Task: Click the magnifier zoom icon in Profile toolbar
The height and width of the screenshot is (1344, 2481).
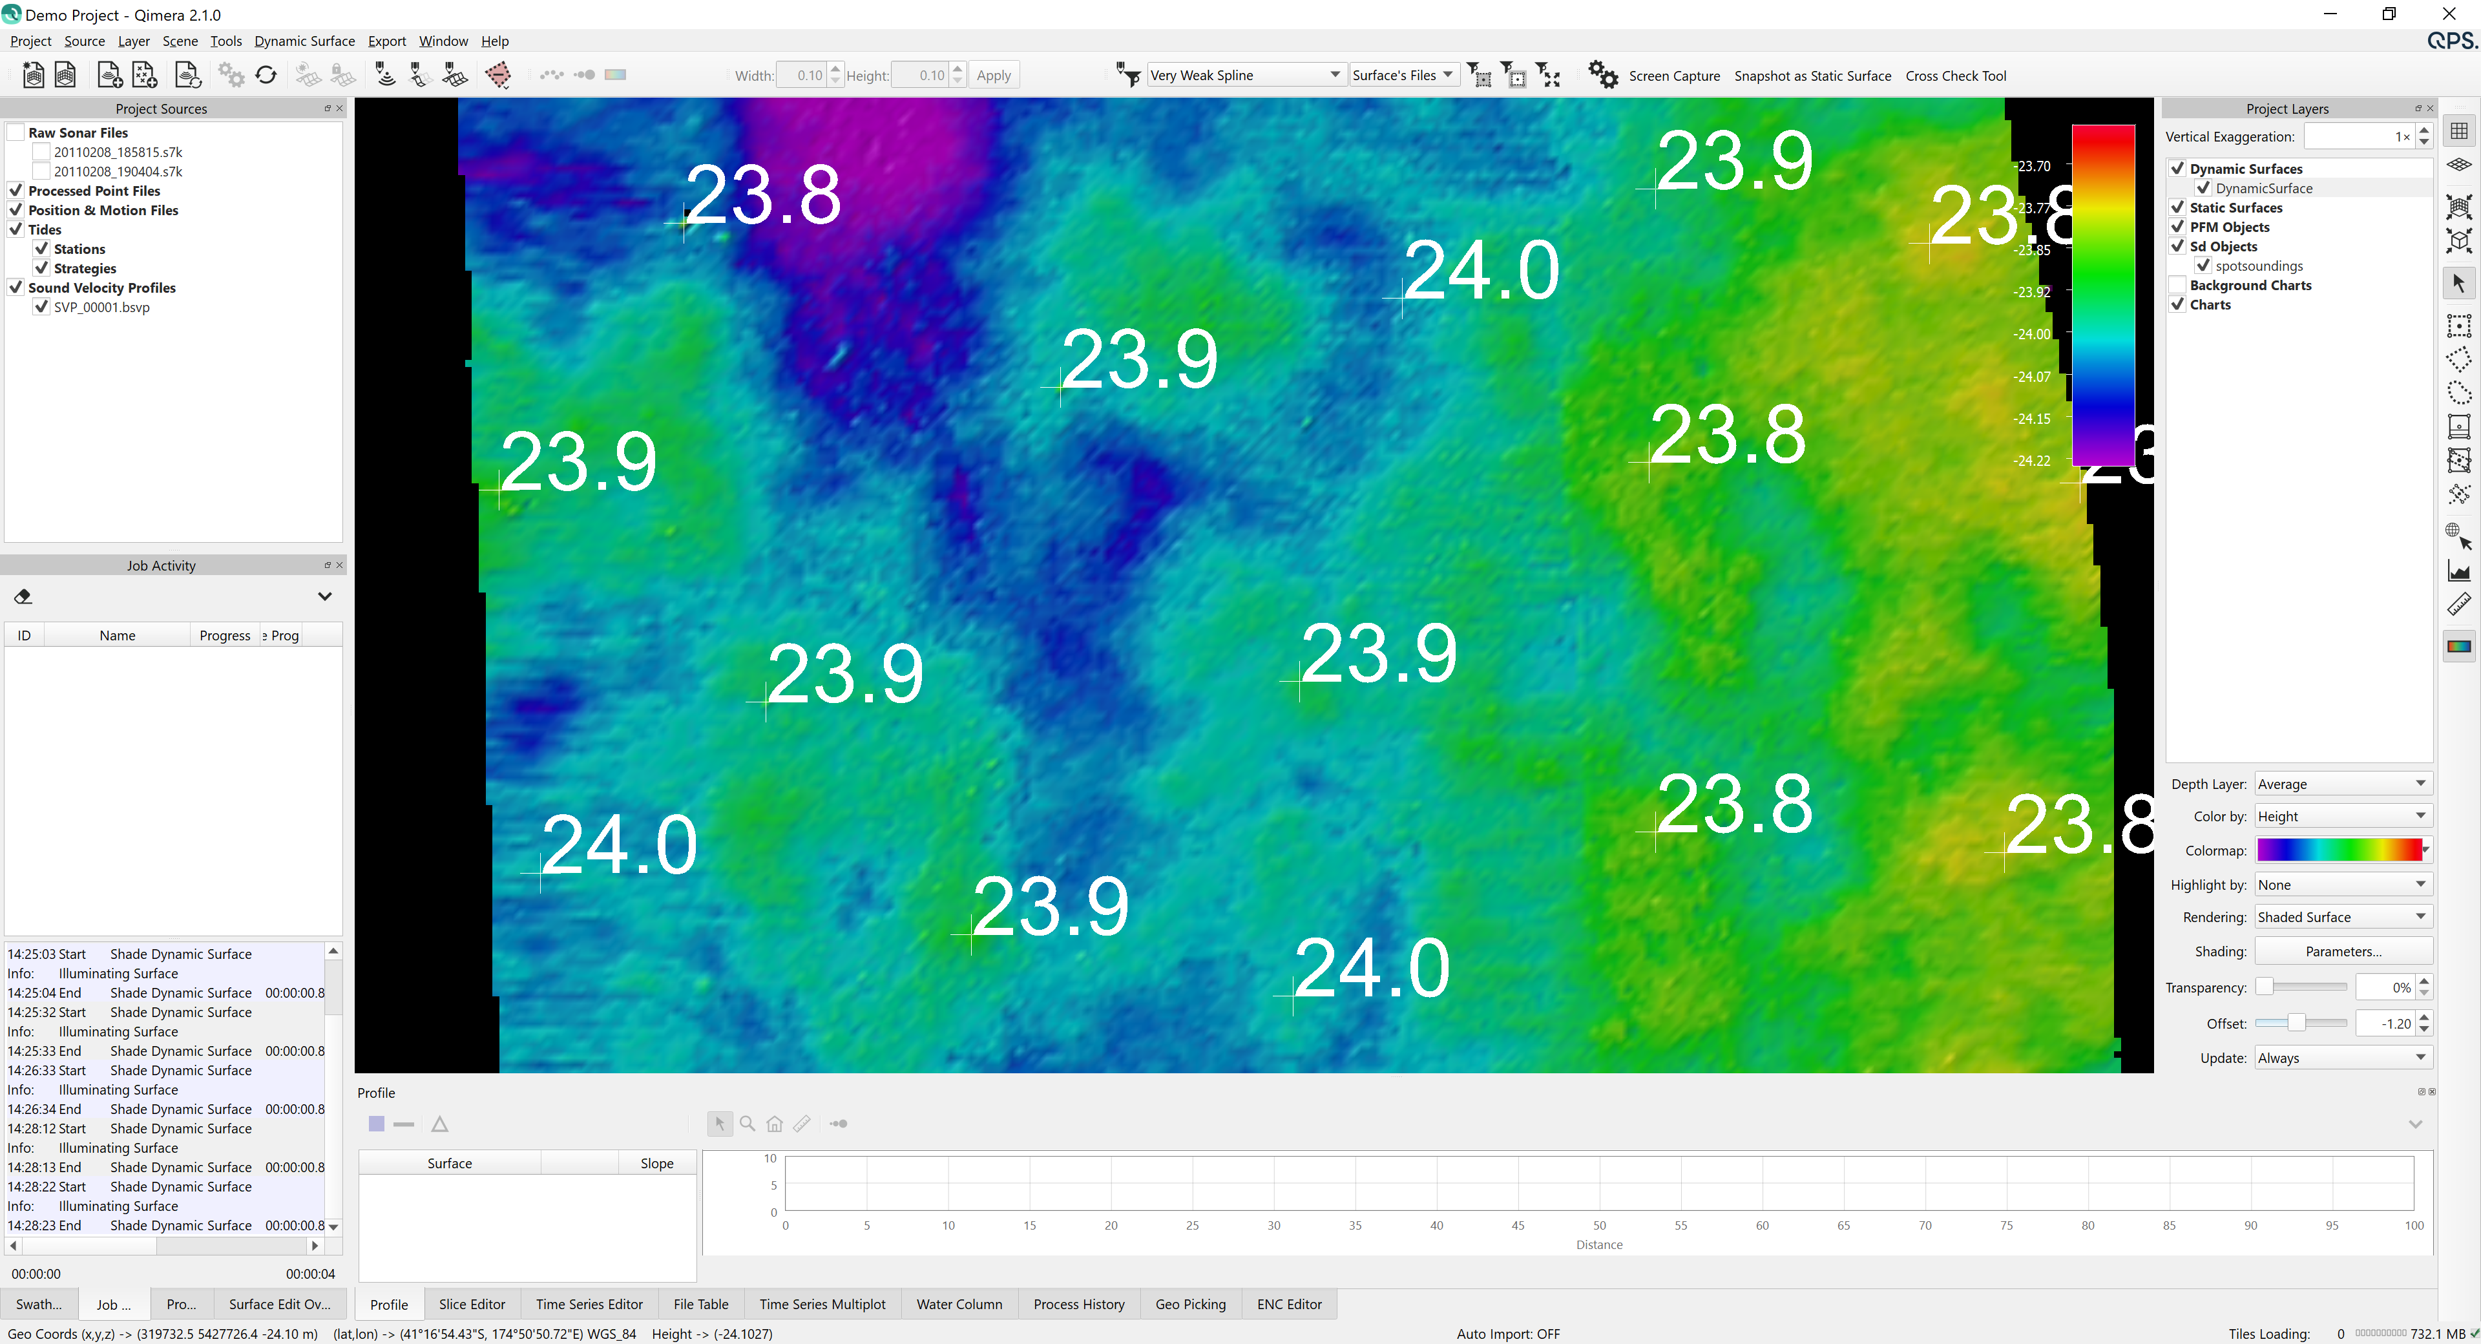Action: click(748, 1124)
